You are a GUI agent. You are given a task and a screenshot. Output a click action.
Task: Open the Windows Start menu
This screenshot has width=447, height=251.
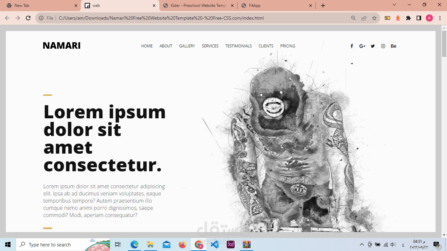pos(8,244)
